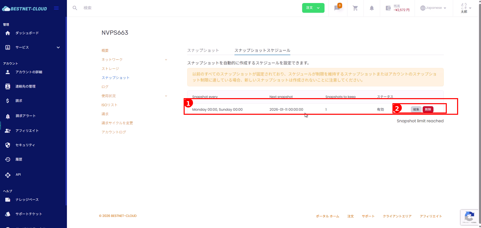Open the 注文 green dropdown button
Image resolution: width=481 pixels, height=228 pixels.
pyautogui.click(x=313, y=8)
